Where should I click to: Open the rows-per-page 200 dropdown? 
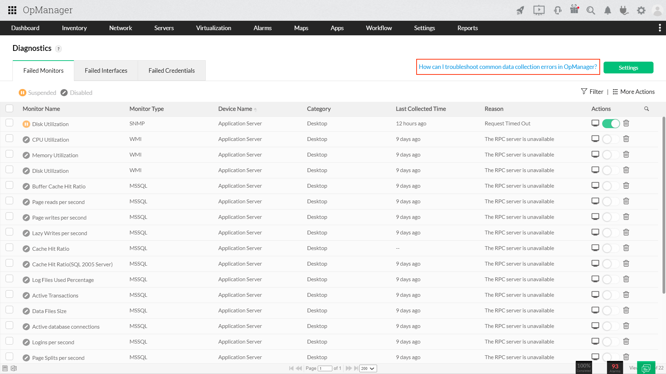(368, 368)
